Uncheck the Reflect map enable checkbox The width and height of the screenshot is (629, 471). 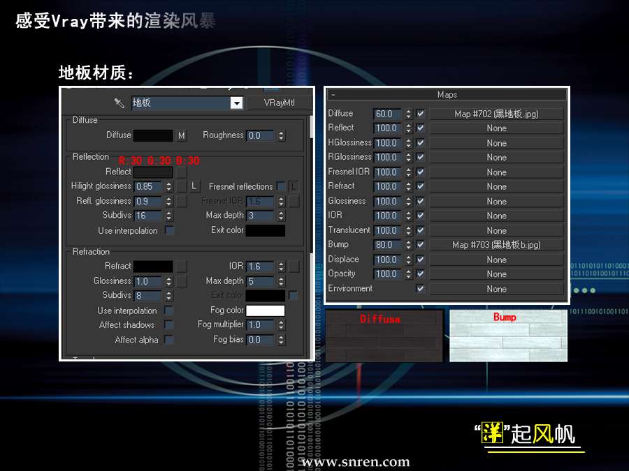(420, 128)
